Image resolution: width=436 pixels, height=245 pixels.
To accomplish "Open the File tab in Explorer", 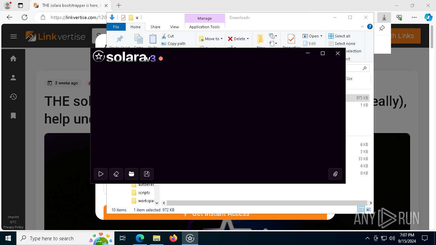I will (116, 27).
